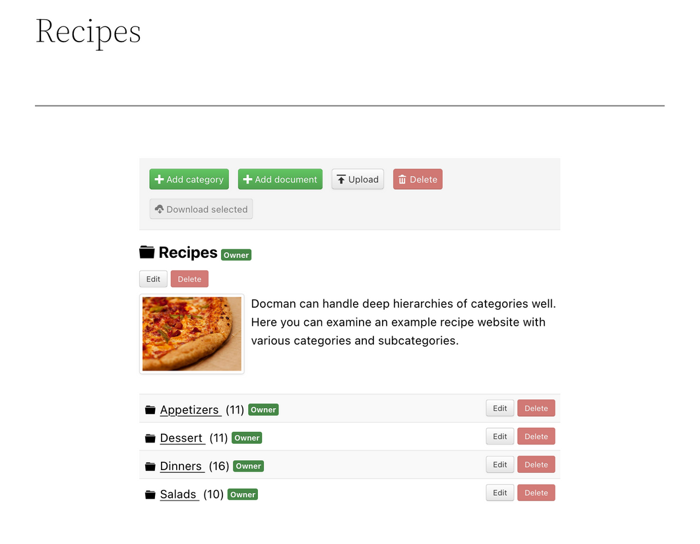Viewport: 700px width, 544px height.
Task: Add a new category
Action: (189, 179)
